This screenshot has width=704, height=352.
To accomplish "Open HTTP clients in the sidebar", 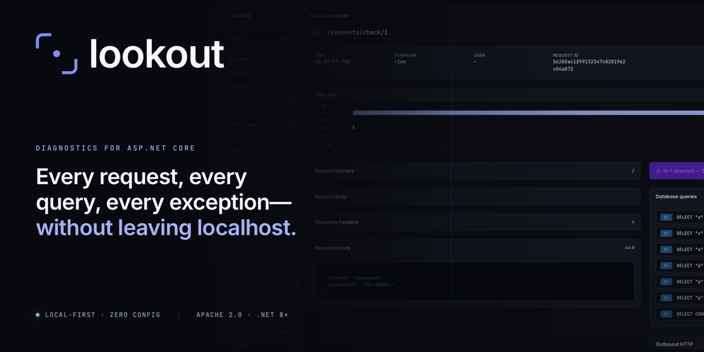I will [x=255, y=125].
